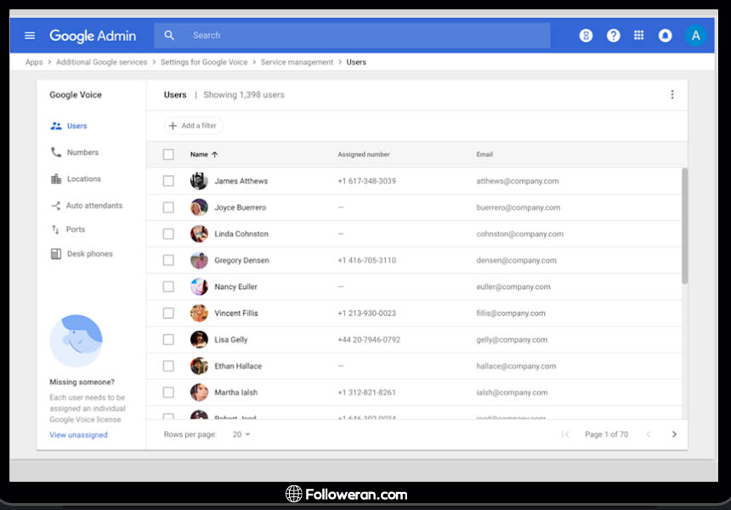Open the Google apps grid launcher

pyautogui.click(x=639, y=36)
